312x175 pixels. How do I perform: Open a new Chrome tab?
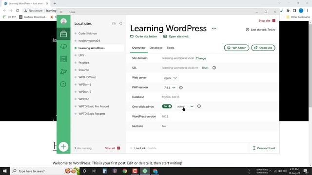pos(55,3)
